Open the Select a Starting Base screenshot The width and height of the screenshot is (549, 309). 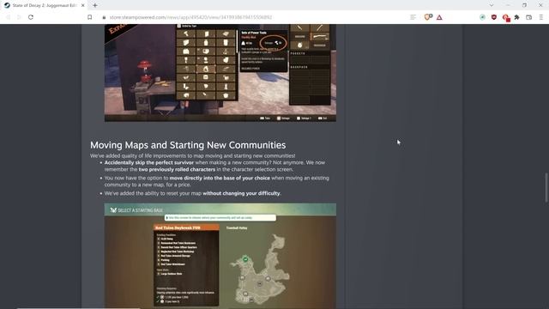(x=220, y=256)
